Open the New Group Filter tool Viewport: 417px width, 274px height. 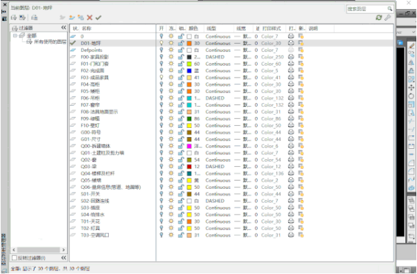point(23,17)
